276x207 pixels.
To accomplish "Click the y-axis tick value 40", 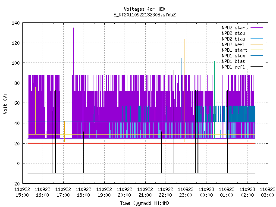I will coord(17,123).
